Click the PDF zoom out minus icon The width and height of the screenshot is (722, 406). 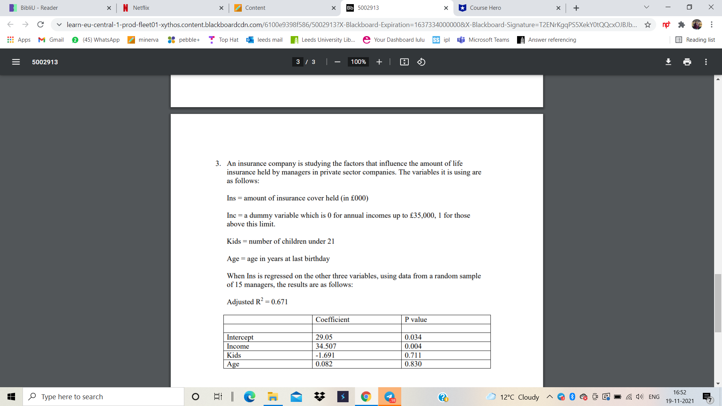tap(337, 62)
